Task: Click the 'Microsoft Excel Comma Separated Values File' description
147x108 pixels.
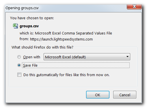Action: [x=73, y=33]
